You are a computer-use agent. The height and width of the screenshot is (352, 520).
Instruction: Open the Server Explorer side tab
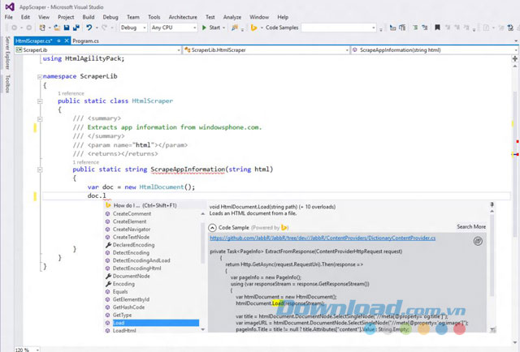7,54
